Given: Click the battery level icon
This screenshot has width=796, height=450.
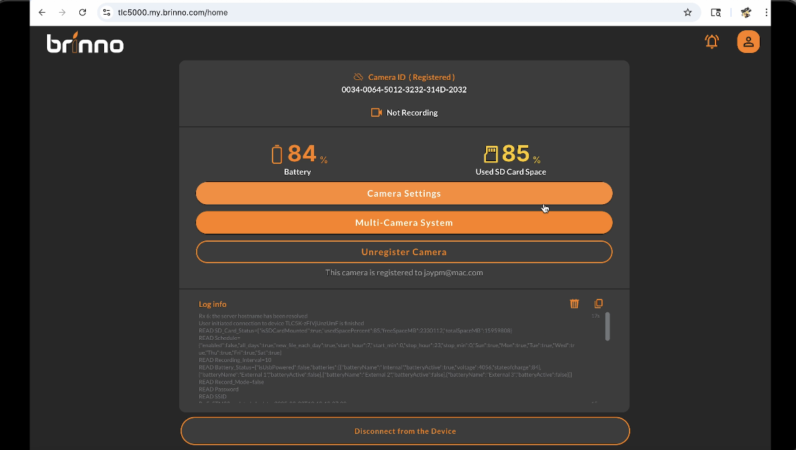Looking at the screenshot, I should (277, 154).
